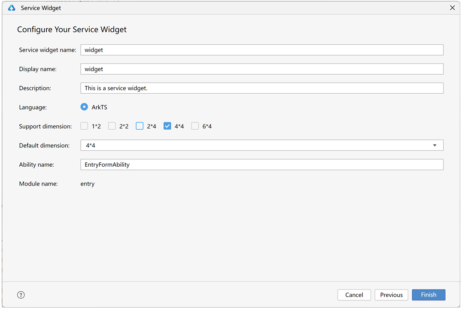Select the ArkTS language radio button

pyautogui.click(x=84, y=107)
